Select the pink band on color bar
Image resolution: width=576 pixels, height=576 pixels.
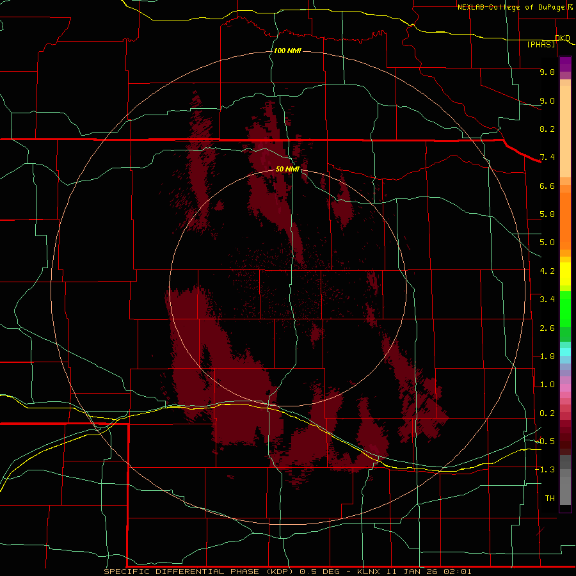click(565, 388)
